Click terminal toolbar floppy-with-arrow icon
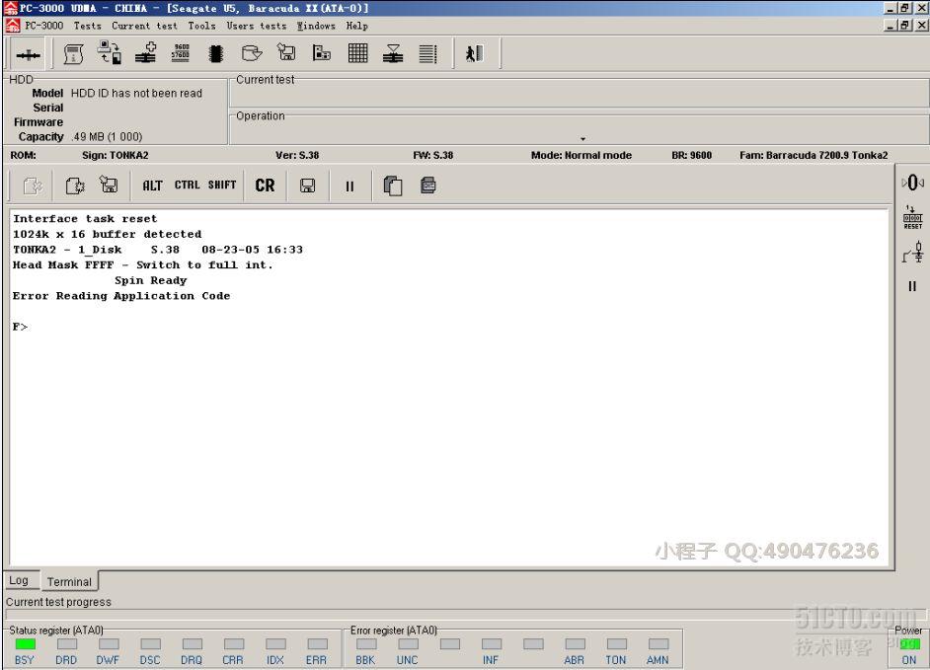The width and height of the screenshot is (930, 670). [x=109, y=185]
